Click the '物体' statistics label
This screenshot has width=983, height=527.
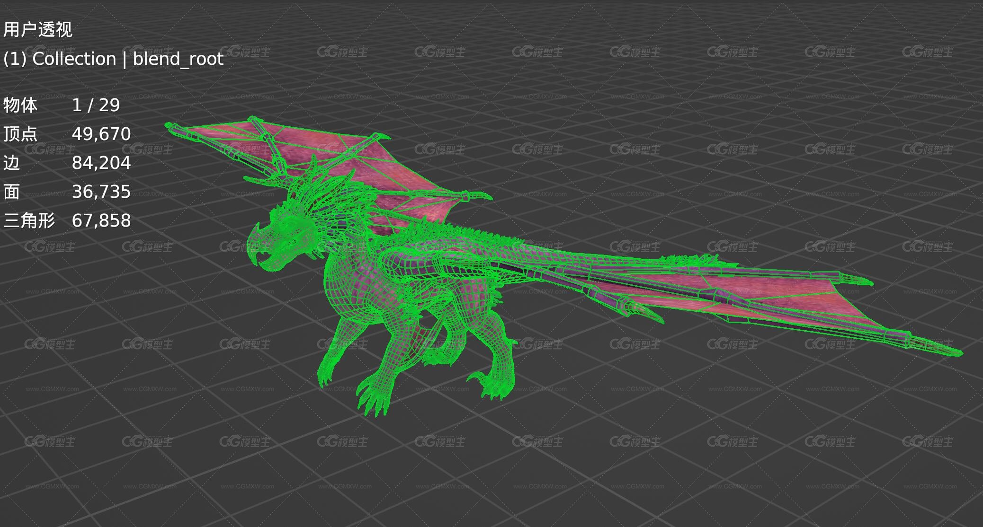pyautogui.click(x=20, y=105)
